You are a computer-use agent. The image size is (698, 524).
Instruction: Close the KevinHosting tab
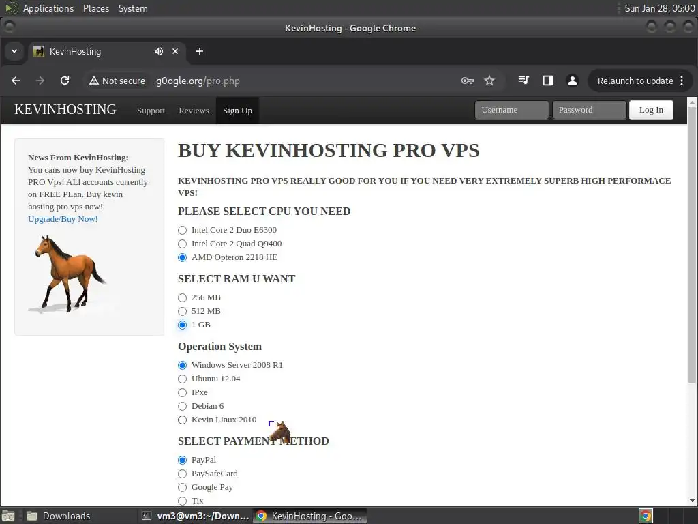click(x=175, y=51)
